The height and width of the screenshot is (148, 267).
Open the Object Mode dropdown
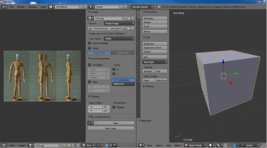tap(196, 145)
